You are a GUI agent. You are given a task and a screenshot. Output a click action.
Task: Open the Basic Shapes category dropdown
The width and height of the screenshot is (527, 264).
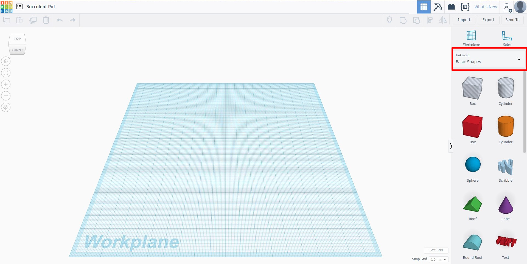click(489, 59)
